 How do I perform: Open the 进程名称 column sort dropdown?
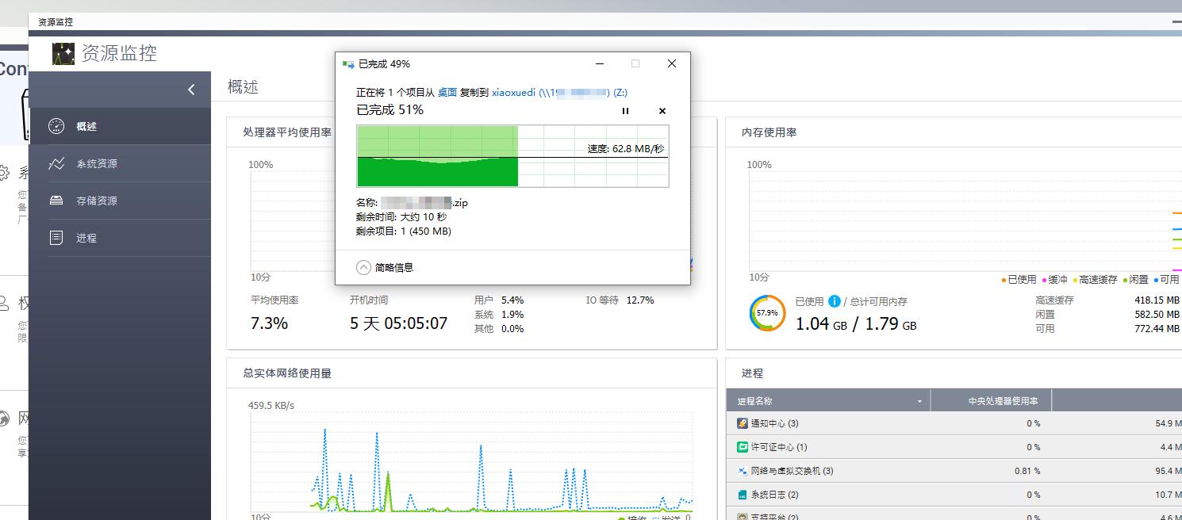coord(920,400)
